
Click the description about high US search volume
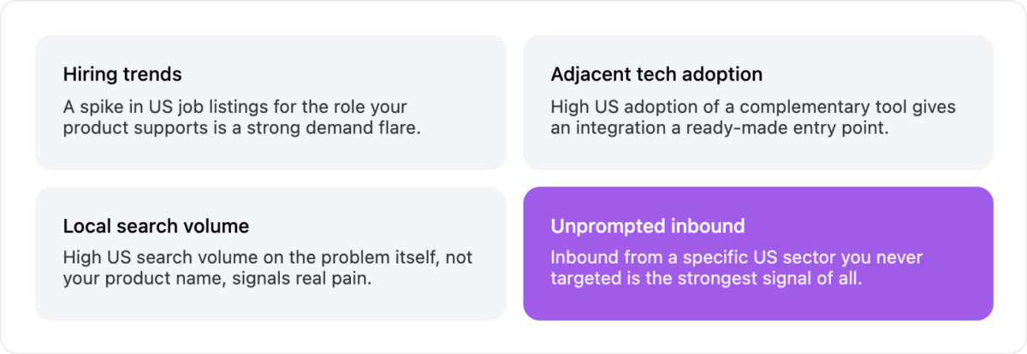pyautogui.click(x=267, y=268)
